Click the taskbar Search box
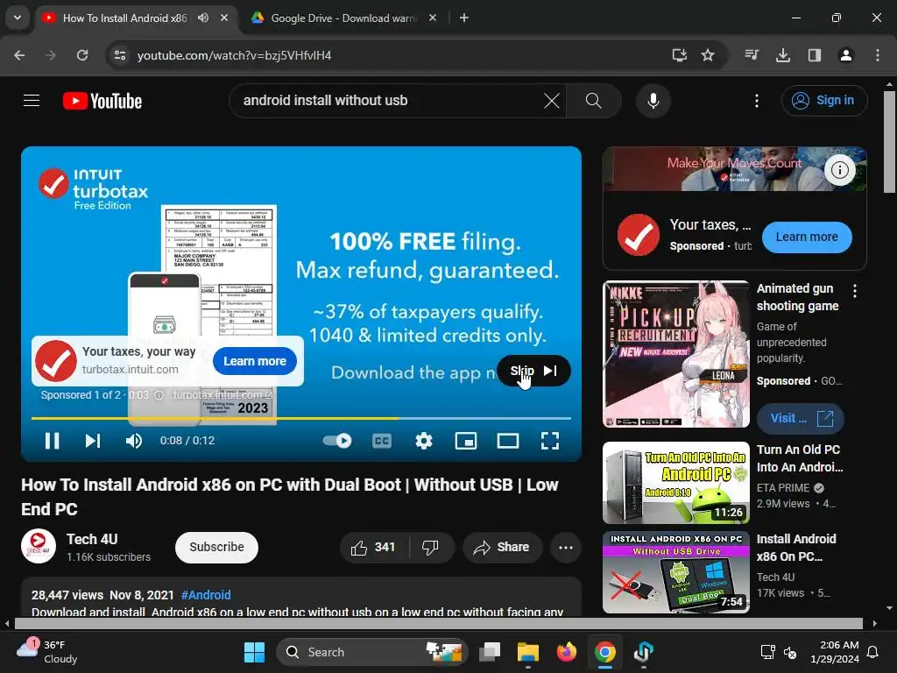Screen dimensions: 897x673 point(371,652)
